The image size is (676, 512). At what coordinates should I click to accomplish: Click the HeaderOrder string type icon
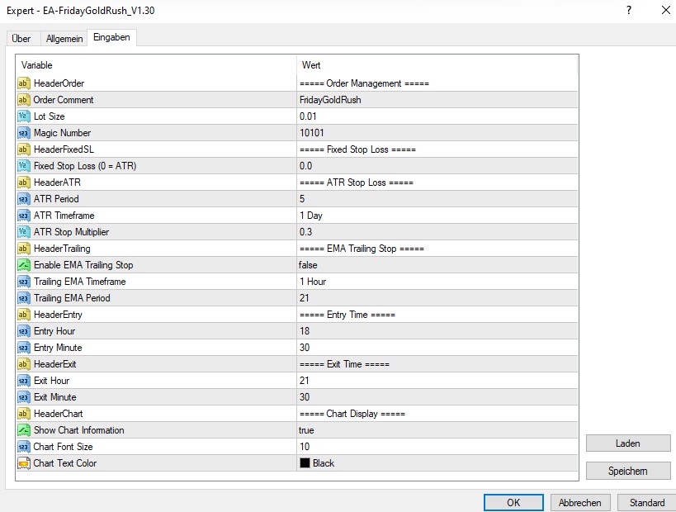23,83
